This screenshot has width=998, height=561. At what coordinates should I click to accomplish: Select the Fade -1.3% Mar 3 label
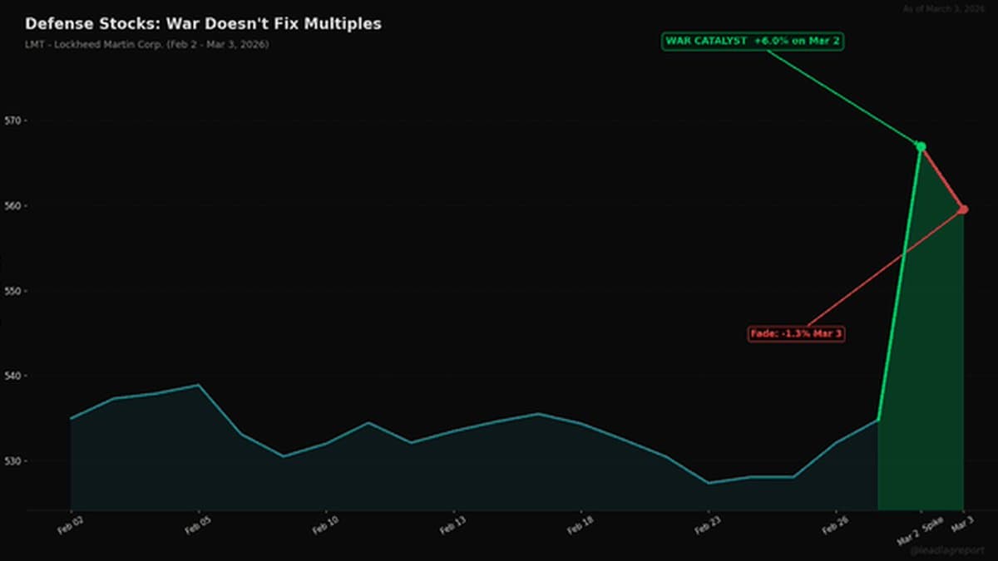point(797,333)
